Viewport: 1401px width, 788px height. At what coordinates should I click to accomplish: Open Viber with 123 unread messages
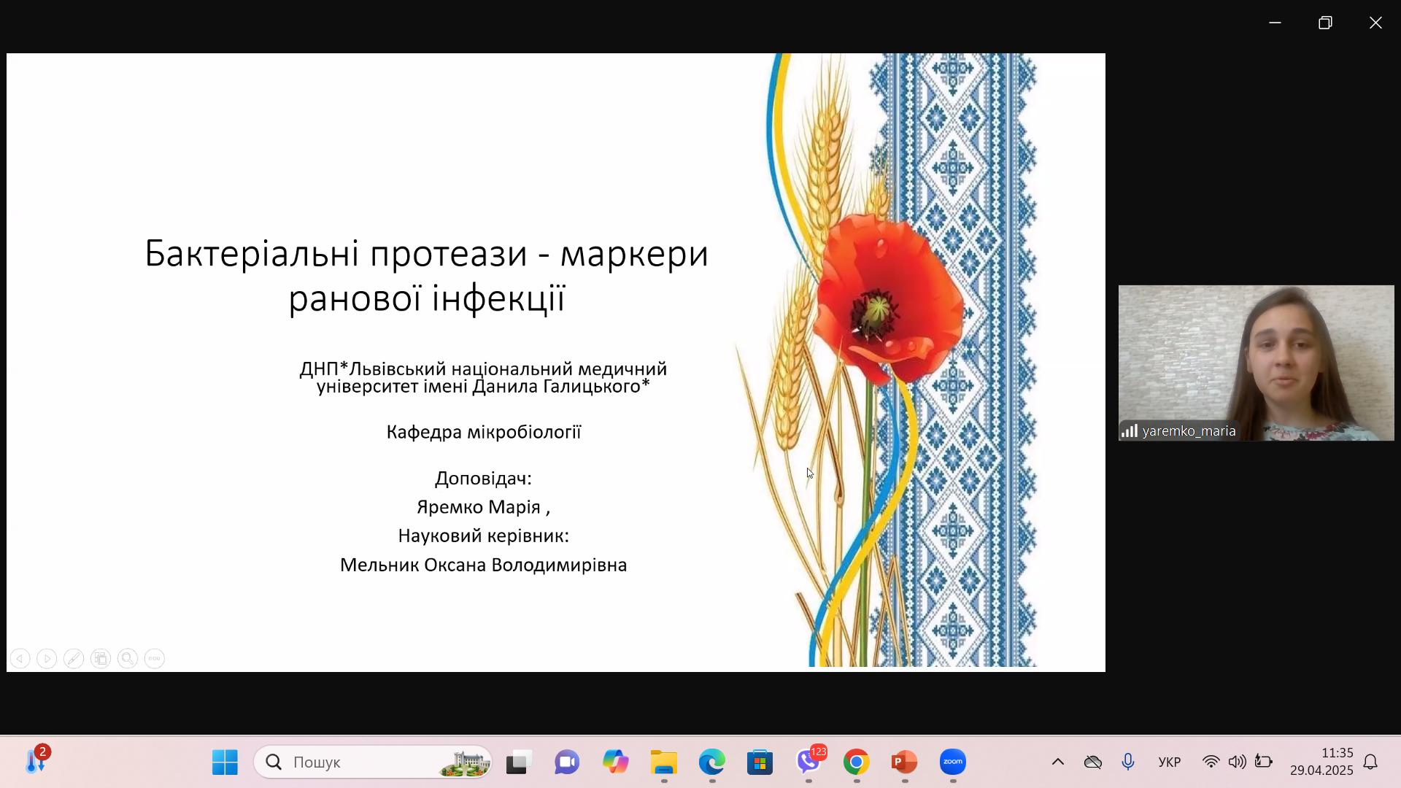[808, 761]
